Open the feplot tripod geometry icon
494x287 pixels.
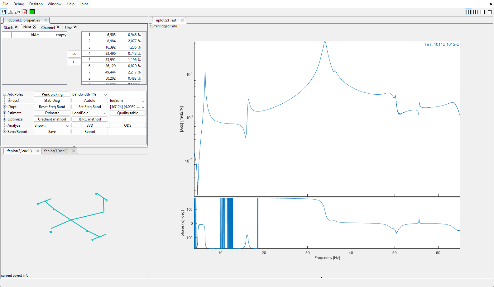tap(11, 12)
